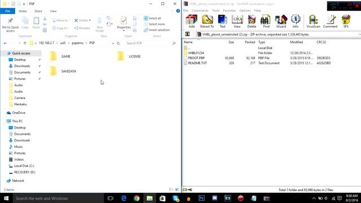361x203 pixels.
Task: Click the WinRAR Info icon
Action: coord(296,21)
